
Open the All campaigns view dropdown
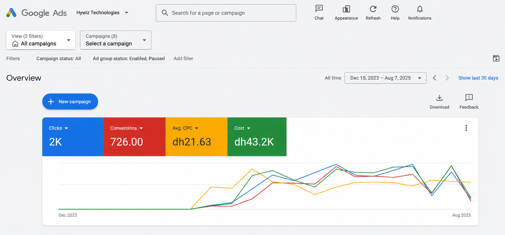[41, 40]
